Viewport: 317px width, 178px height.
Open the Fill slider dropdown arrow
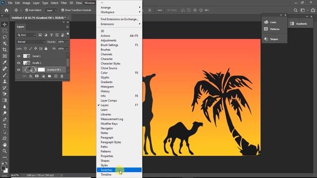(67, 48)
